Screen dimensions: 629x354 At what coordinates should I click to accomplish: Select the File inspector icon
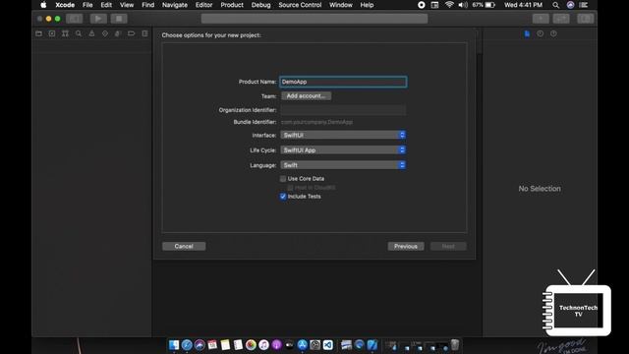[x=527, y=33]
